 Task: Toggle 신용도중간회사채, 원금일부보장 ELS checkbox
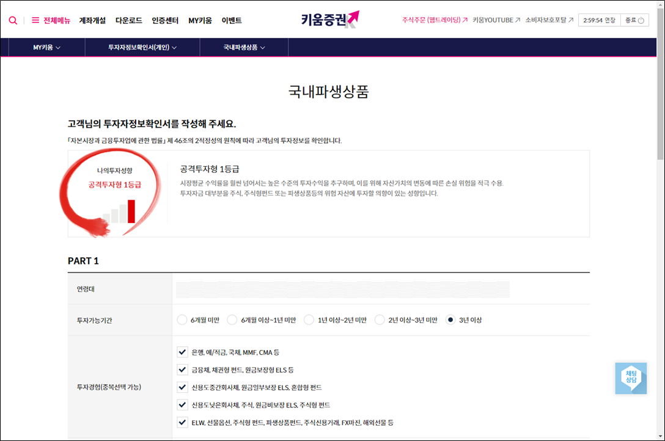182,387
